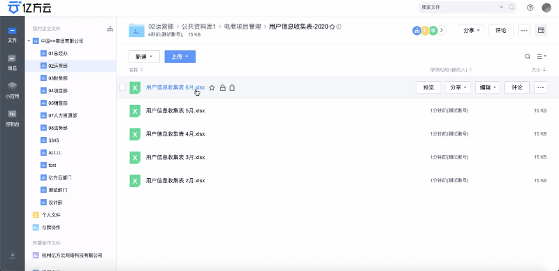The image size is (559, 271).
Task: Open file 用户信息收集表 3月.xlsx
Action: pos(175,157)
